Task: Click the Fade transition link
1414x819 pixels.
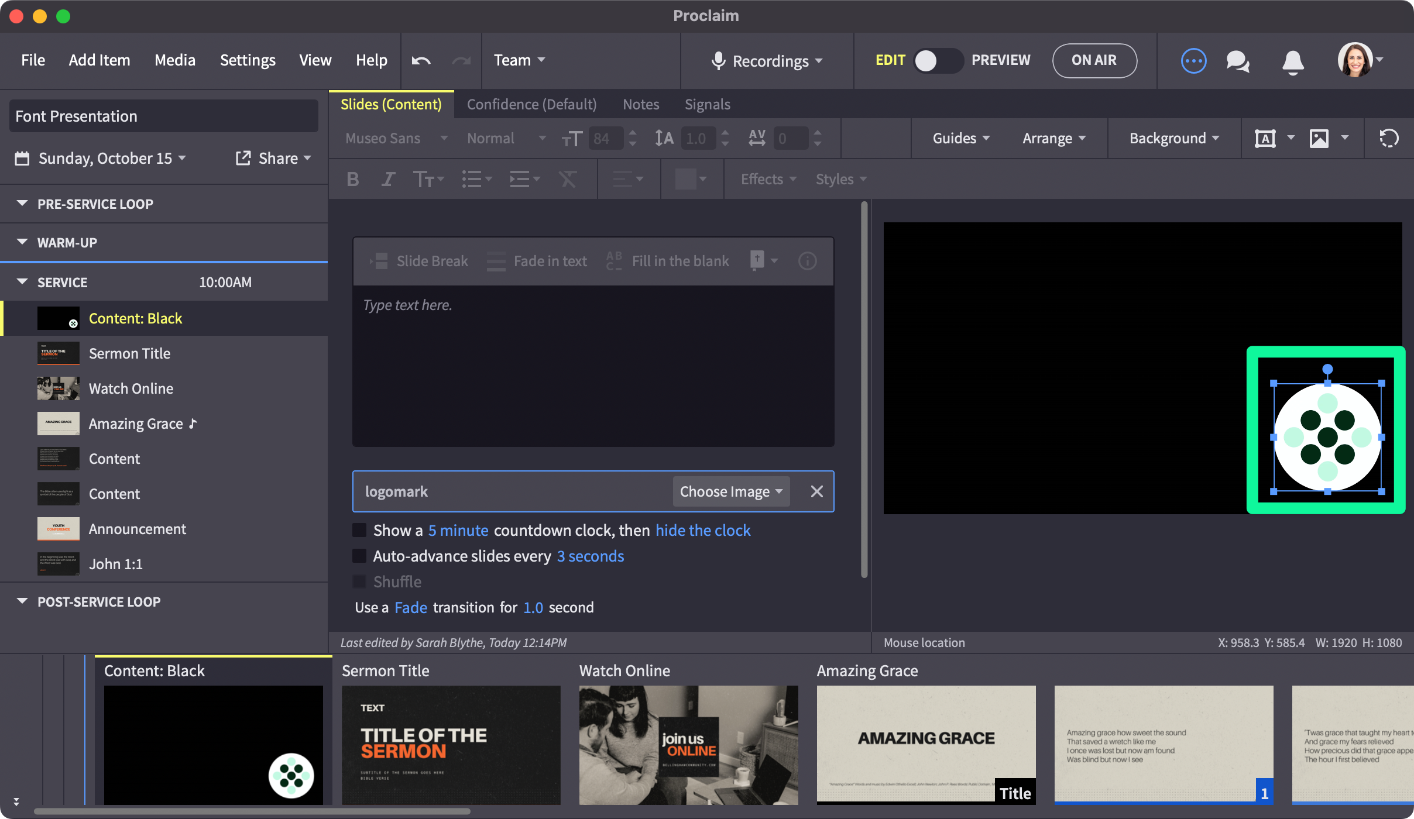Action: click(410, 607)
